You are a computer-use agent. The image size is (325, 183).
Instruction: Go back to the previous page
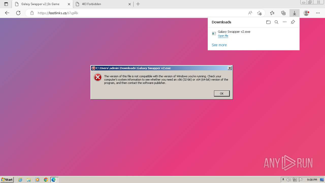[x=7, y=13]
